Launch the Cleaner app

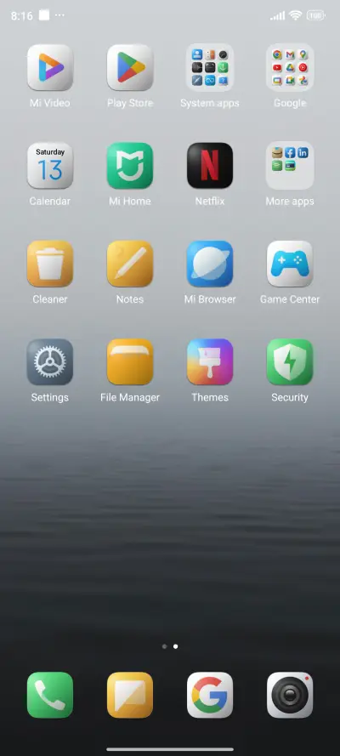coord(50,264)
